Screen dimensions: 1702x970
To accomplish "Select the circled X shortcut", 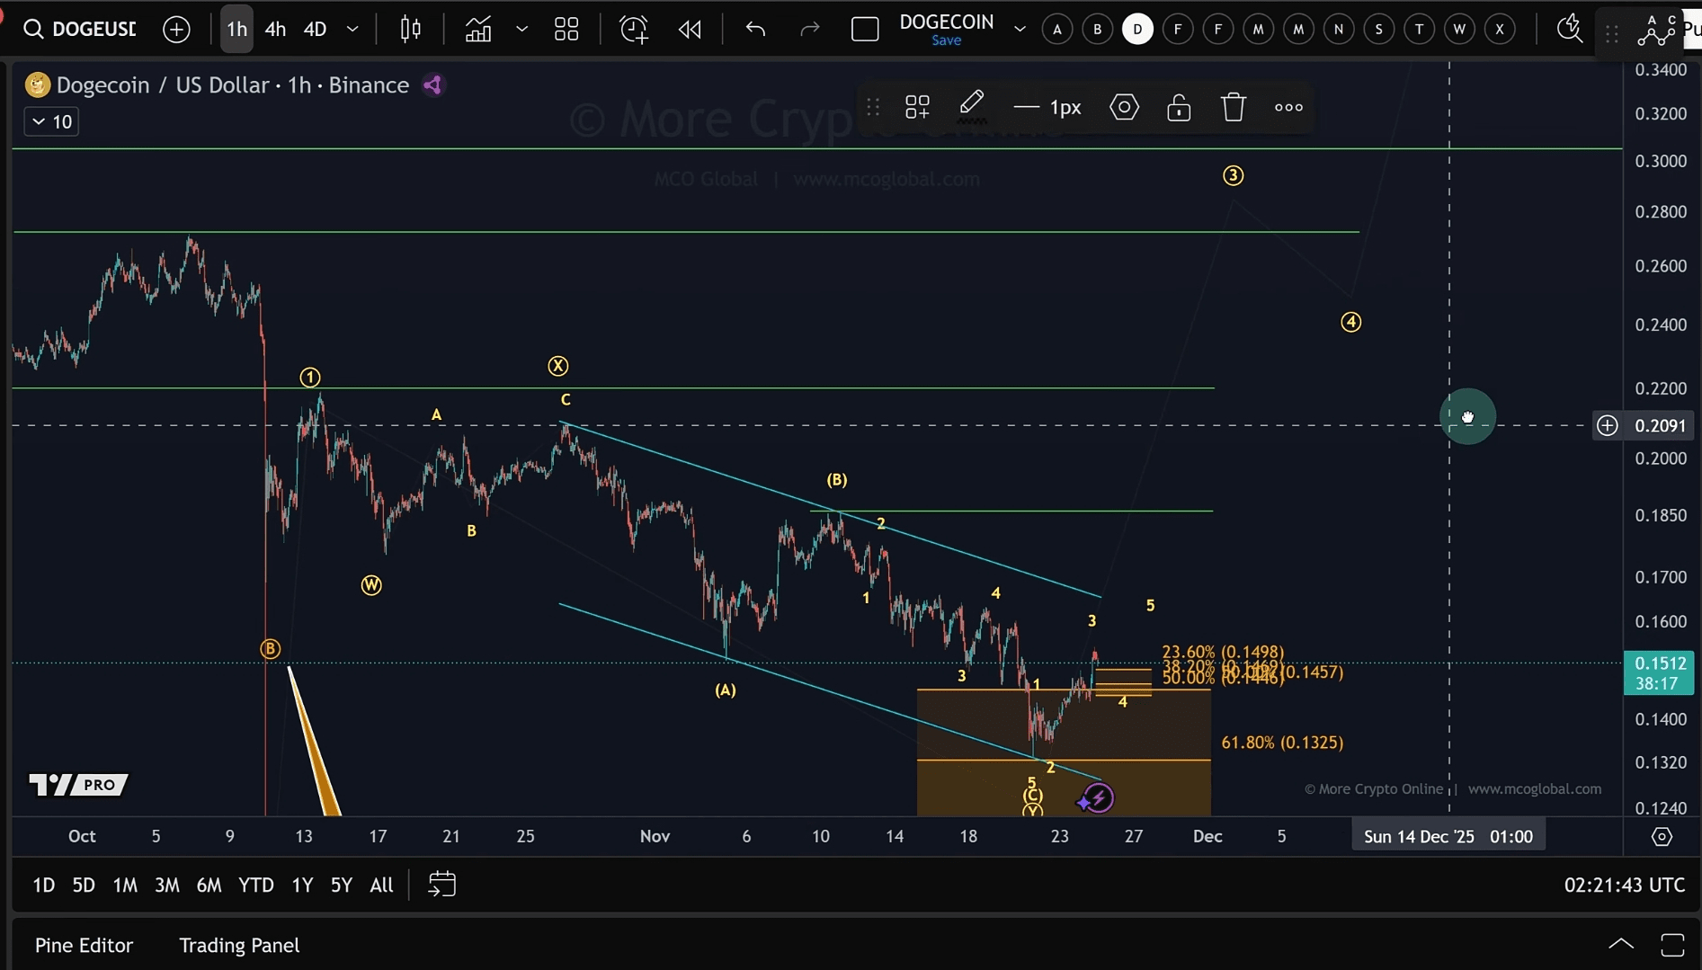I will coord(1500,30).
